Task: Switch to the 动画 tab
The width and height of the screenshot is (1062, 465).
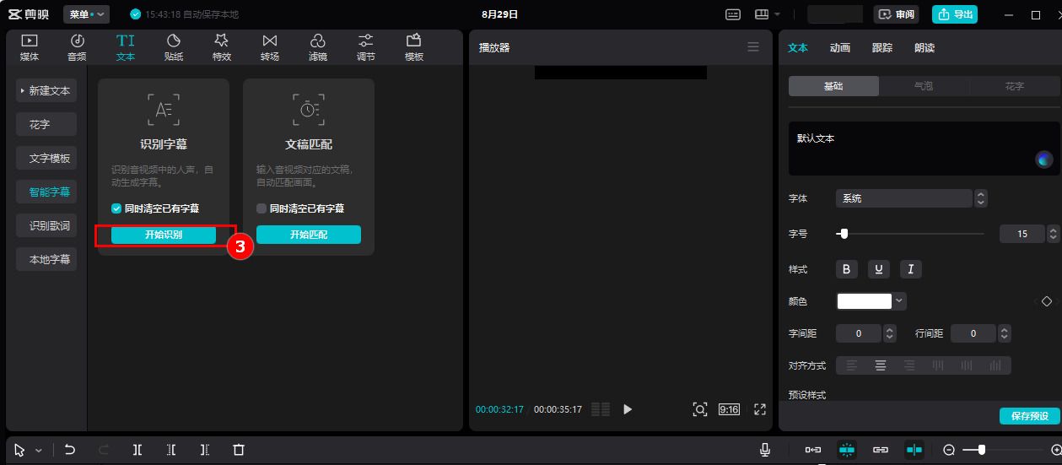Action: (x=840, y=48)
